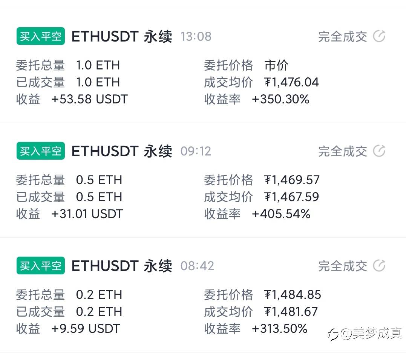The width and height of the screenshot is (406, 354).
Task: Select the +53.58 USDT profit value
Action: pos(89,99)
